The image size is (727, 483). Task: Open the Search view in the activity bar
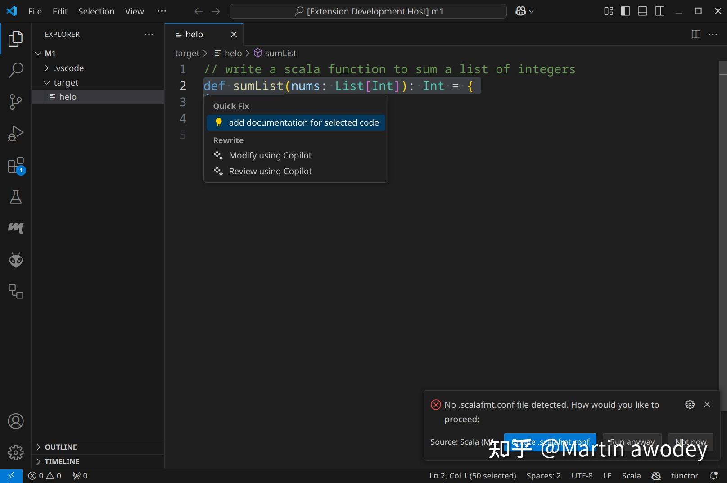pyautogui.click(x=16, y=70)
